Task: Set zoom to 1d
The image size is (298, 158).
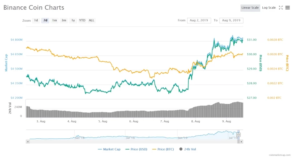Action: 36,20
